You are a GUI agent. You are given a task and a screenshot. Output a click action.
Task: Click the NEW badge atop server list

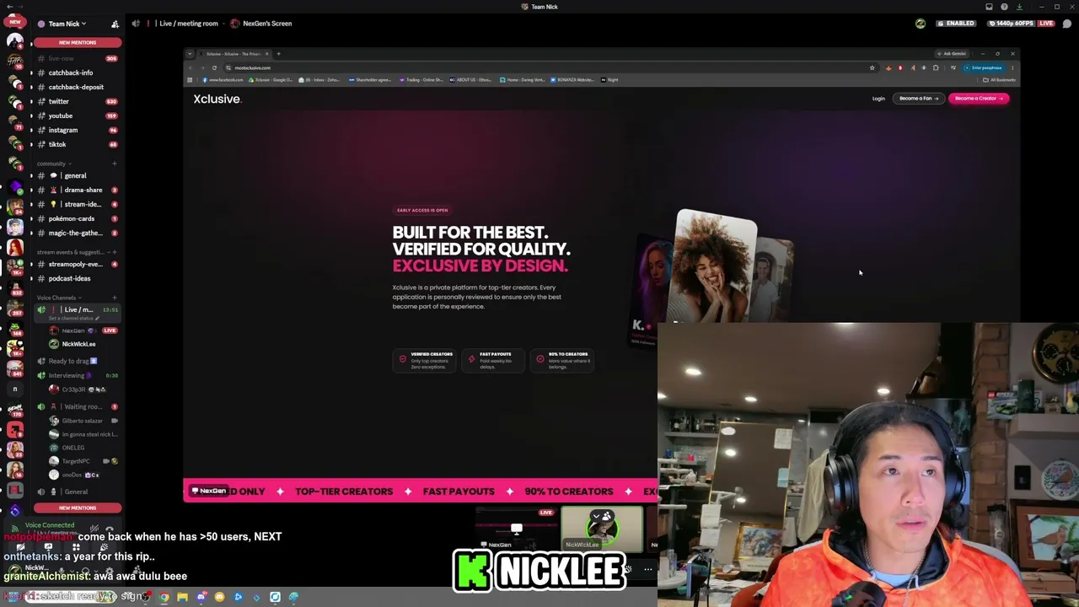coord(14,22)
